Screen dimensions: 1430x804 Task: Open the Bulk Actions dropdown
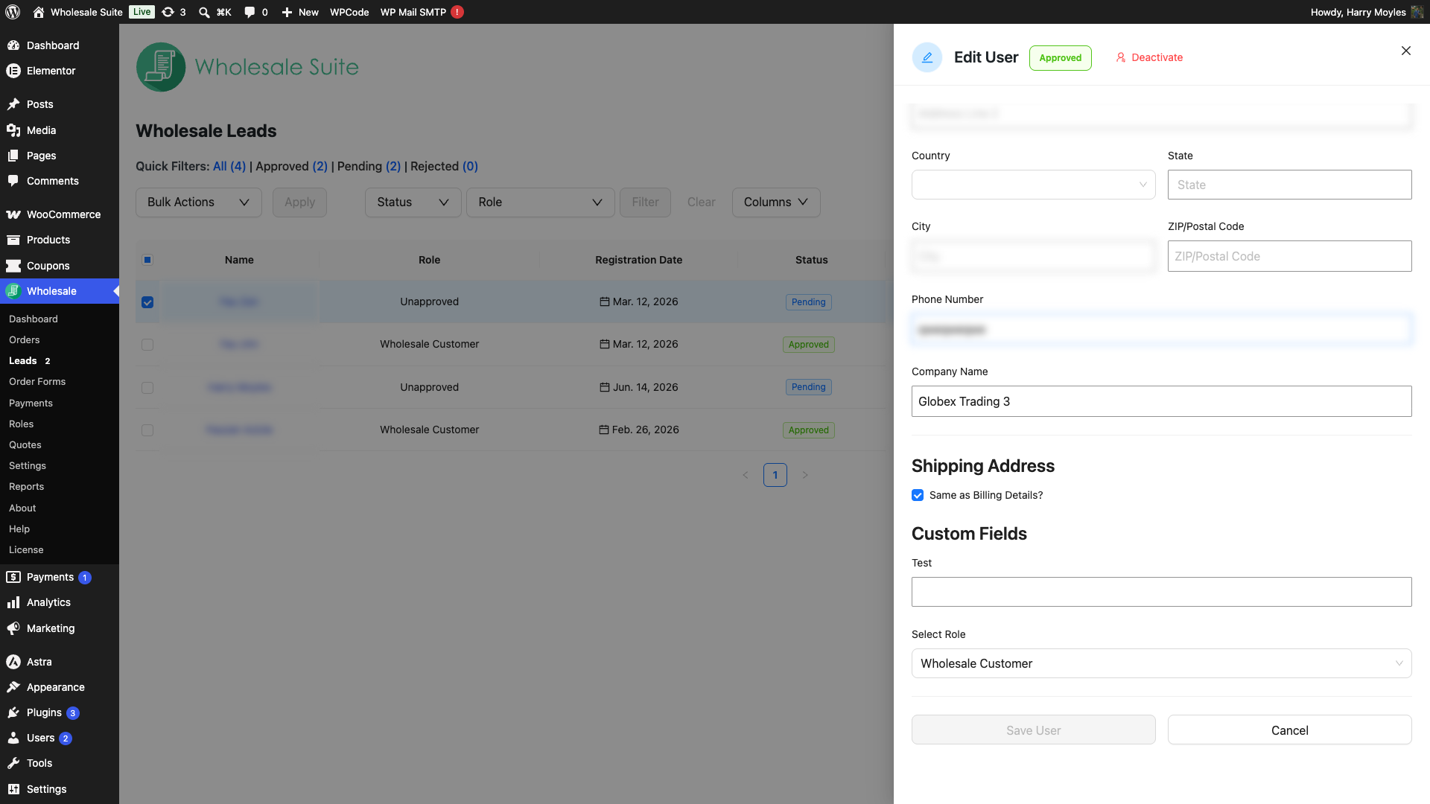pos(199,202)
